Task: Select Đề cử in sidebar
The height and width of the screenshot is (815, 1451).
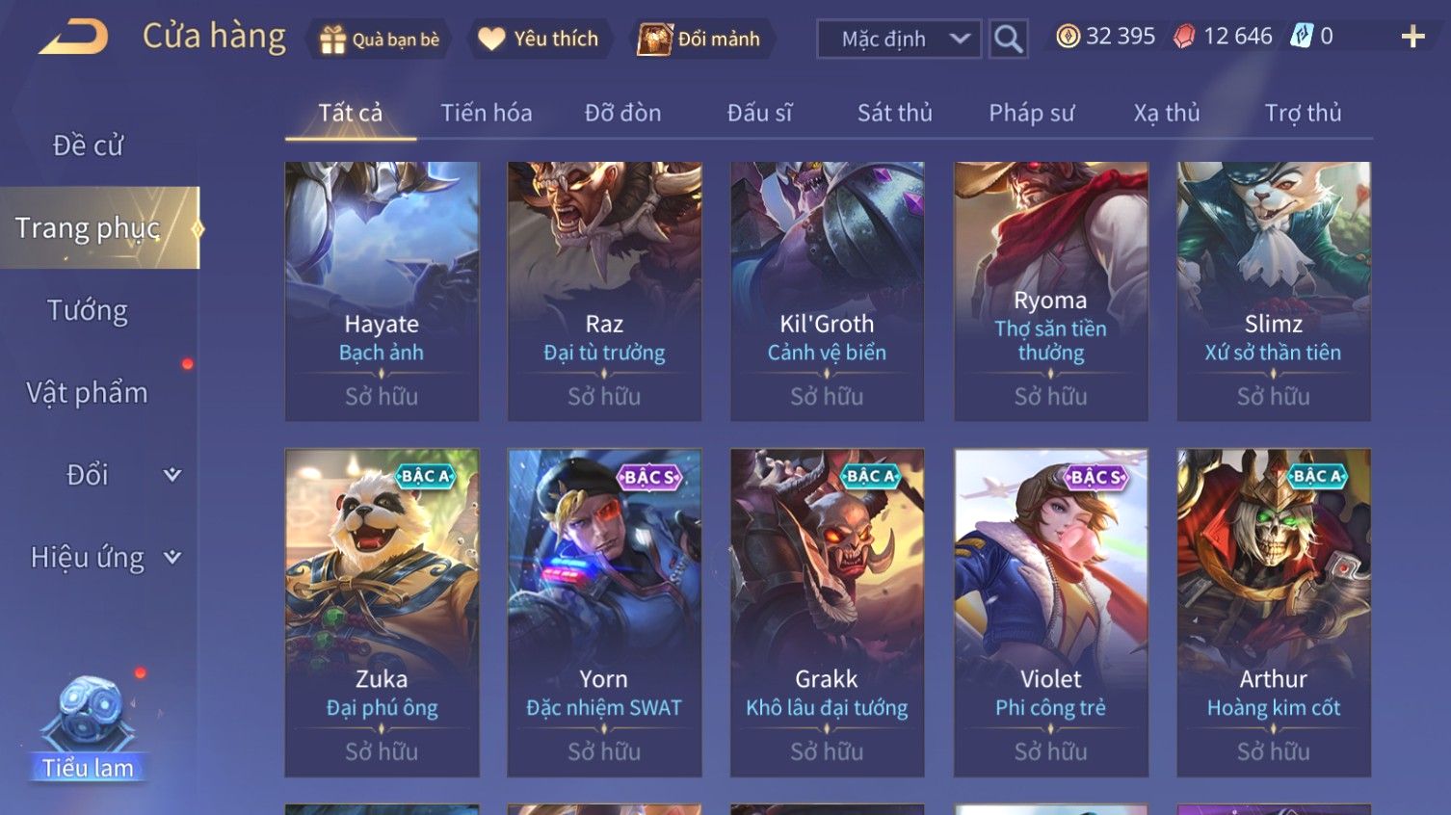Action: pos(88,145)
